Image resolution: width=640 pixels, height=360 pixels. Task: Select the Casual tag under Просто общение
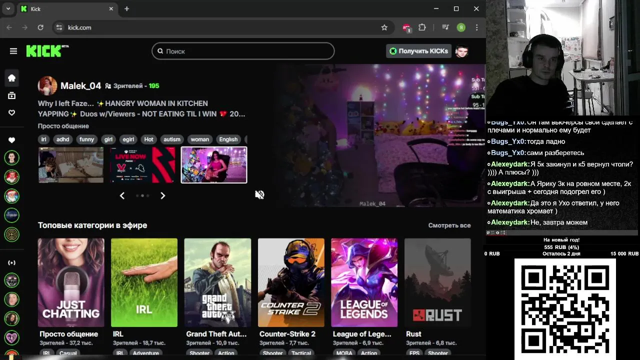tap(68, 353)
